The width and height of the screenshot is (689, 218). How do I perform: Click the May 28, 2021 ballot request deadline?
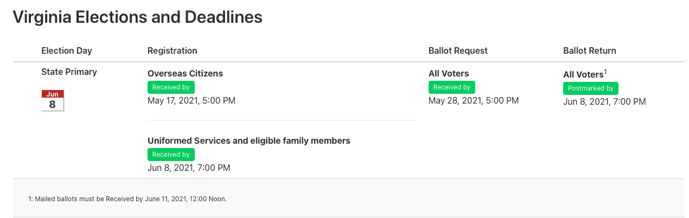point(473,100)
